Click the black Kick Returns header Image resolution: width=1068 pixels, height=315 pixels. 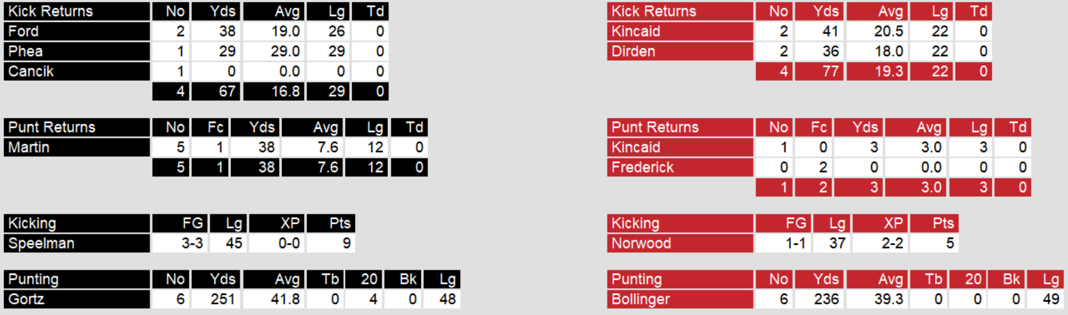point(51,11)
